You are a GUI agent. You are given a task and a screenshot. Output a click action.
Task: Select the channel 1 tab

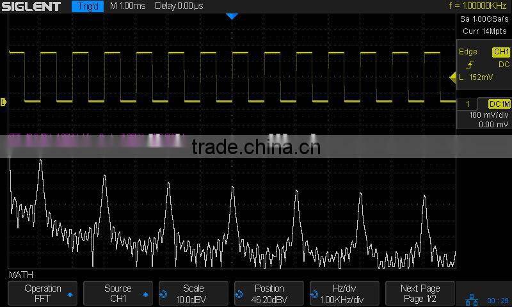click(470, 104)
